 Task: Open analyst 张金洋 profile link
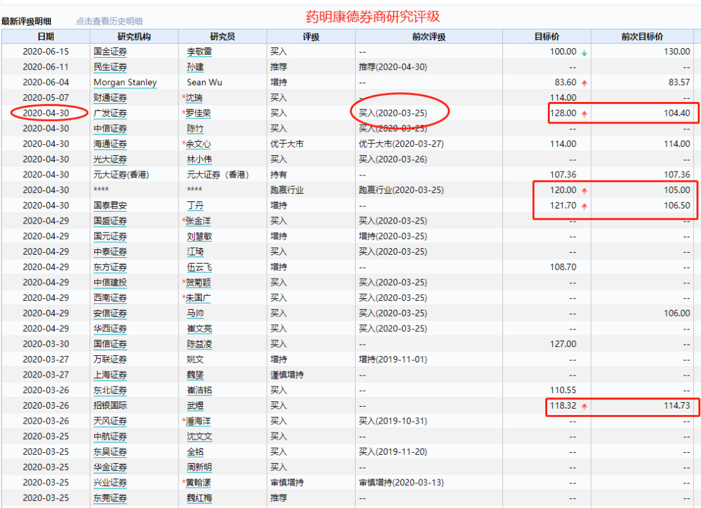(x=198, y=221)
